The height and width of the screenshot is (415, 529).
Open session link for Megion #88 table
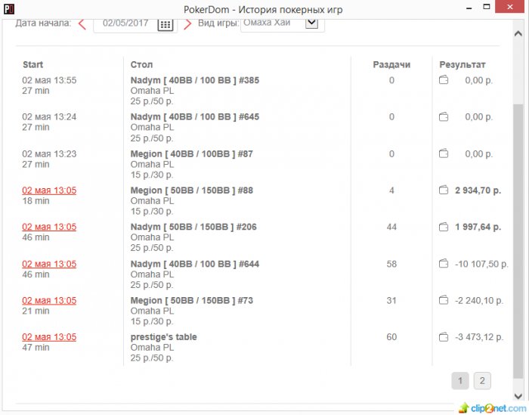(49, 190)
